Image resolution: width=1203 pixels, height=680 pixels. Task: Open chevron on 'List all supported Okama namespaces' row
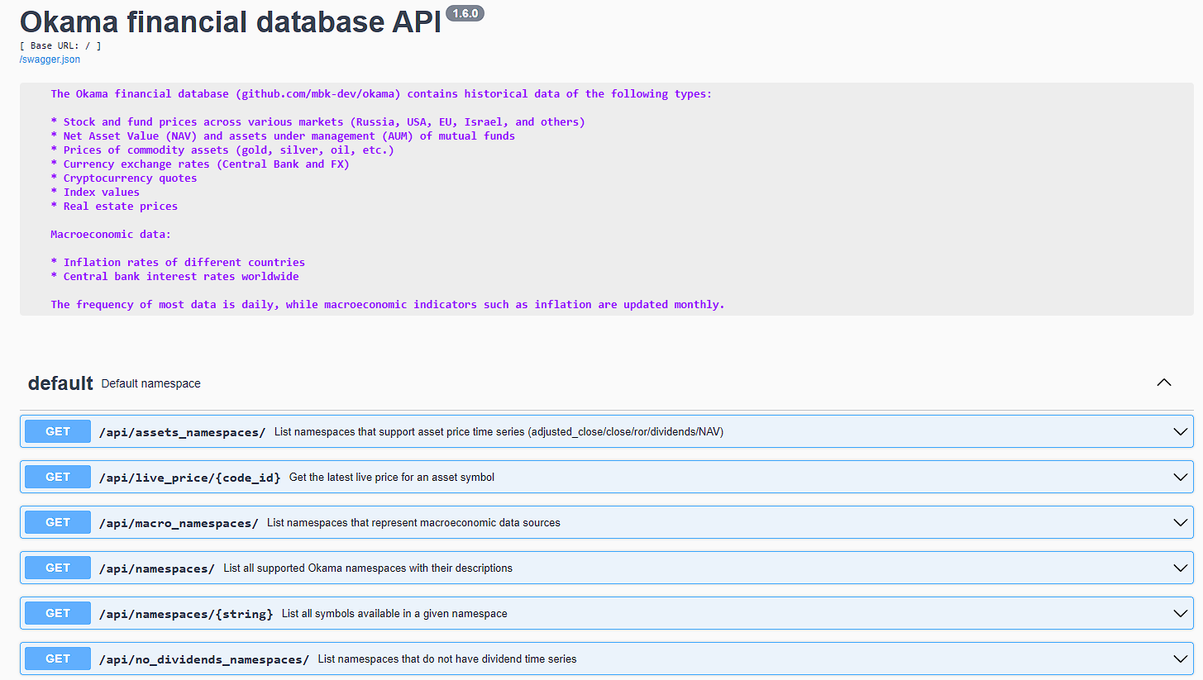click(x=1180, y=568)
